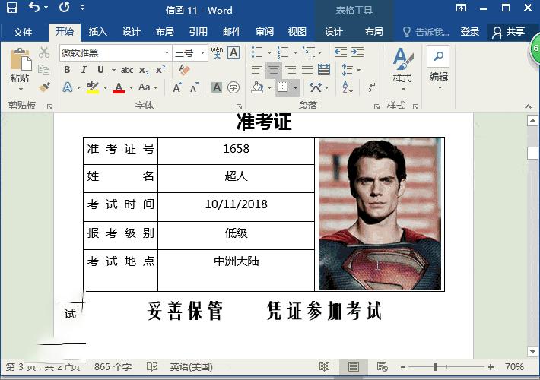Toggle Italic formatting

click(84, 70)
